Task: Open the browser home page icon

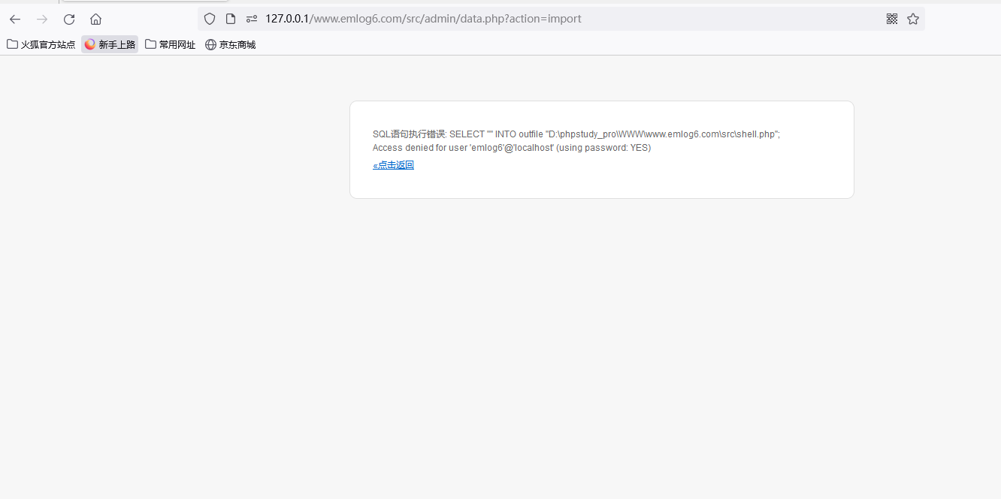Action: (x=95, y=19)
